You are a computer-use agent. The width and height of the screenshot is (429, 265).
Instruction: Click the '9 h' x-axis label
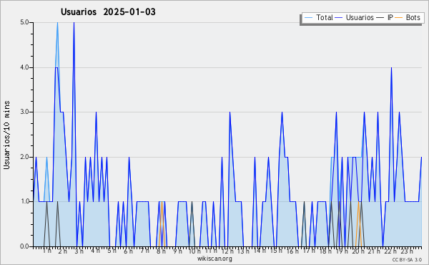pyautogui.click(x=177, y=251)
